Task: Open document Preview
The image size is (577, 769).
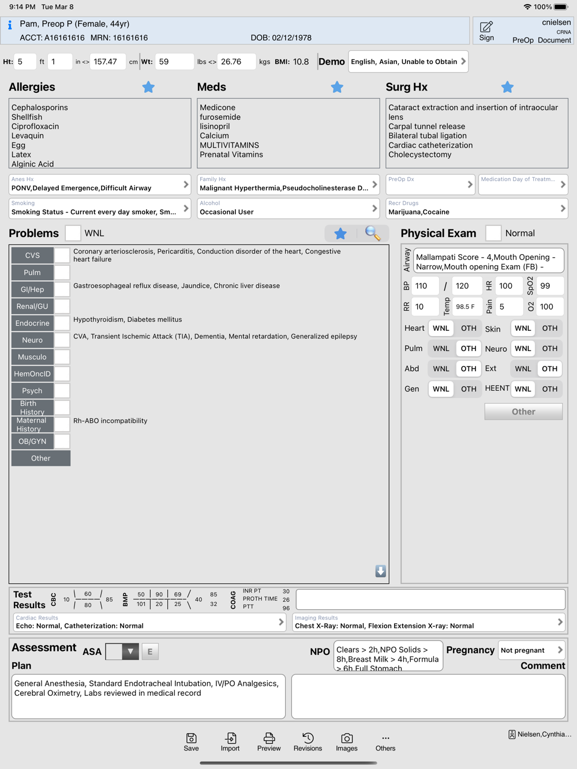Action: tap(269, 742)
